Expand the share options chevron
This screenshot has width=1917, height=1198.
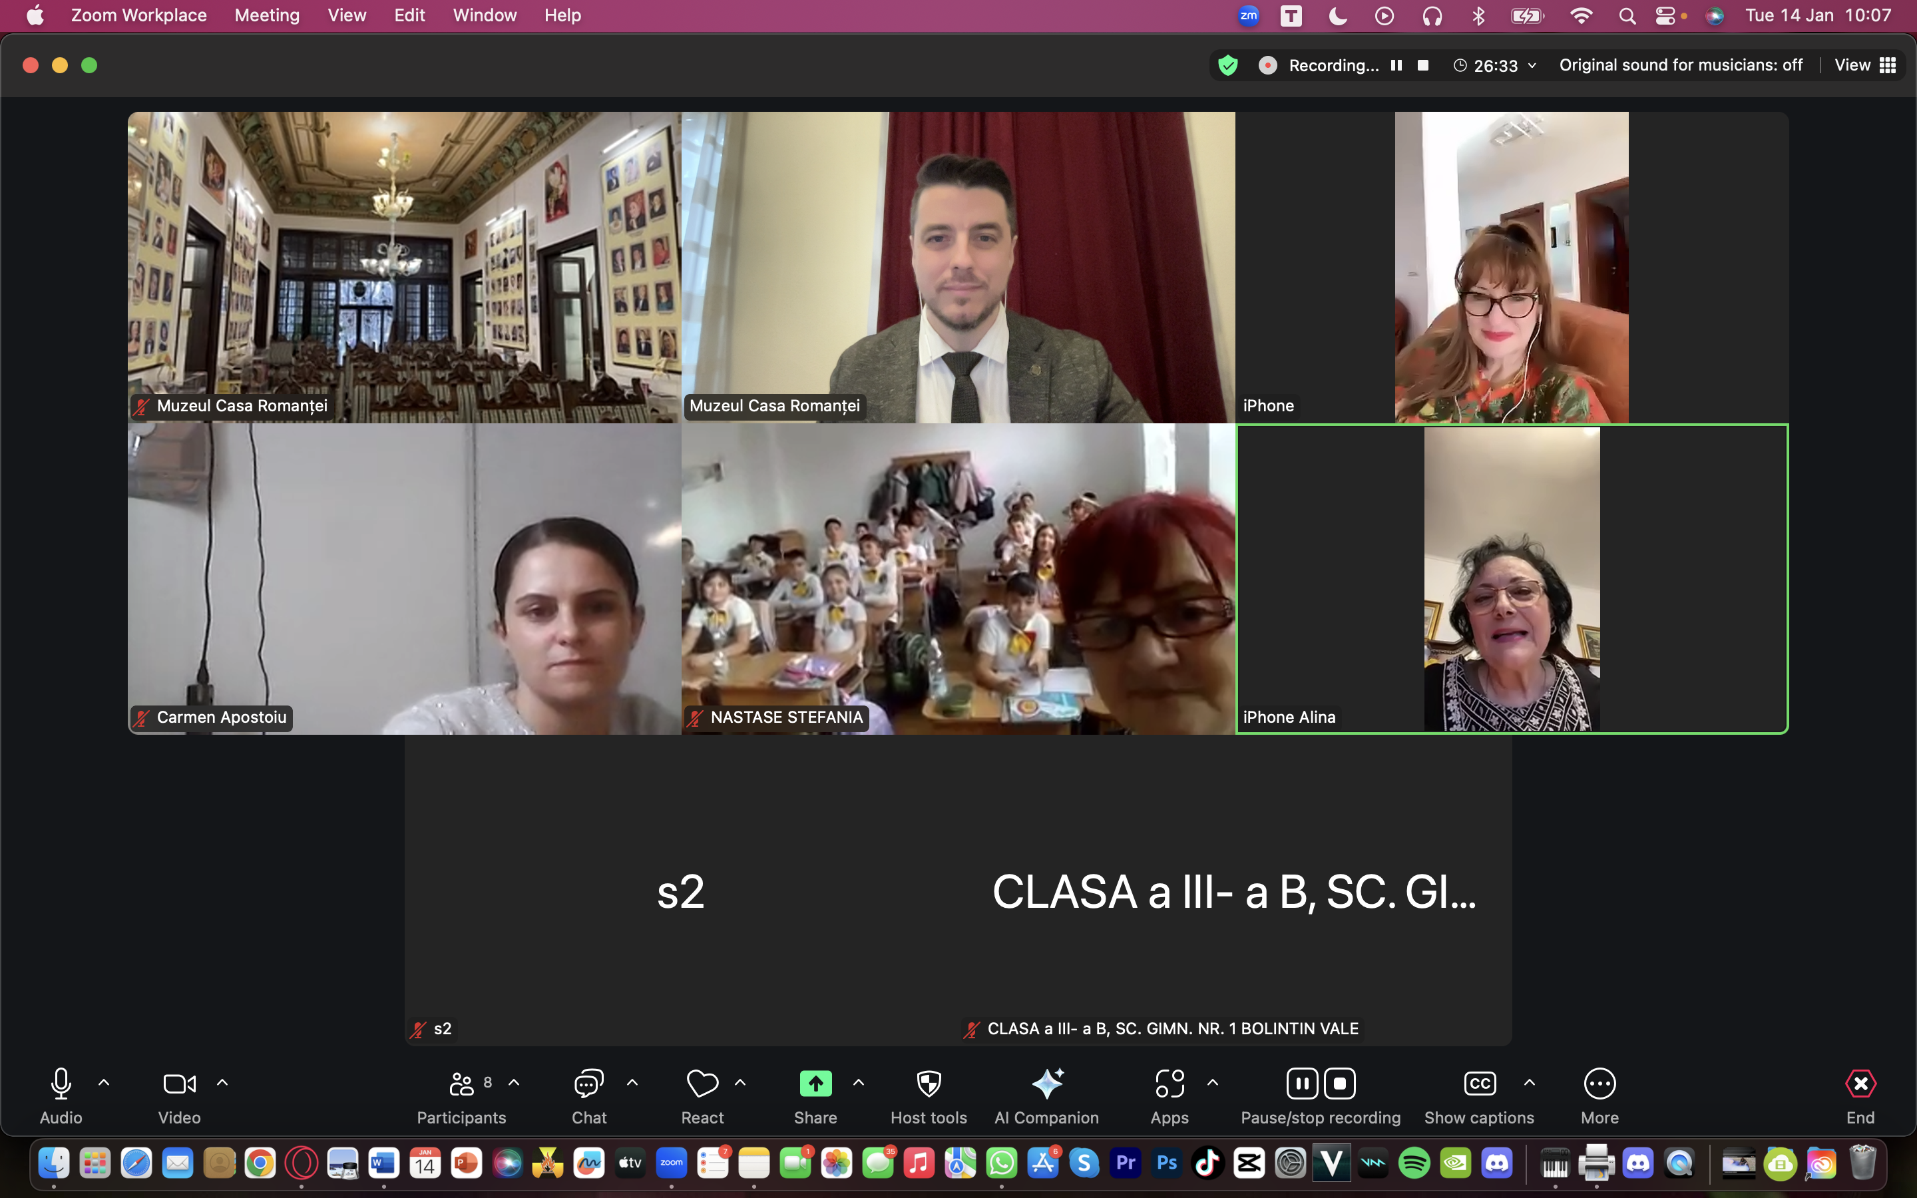[x=859, y=1082]
